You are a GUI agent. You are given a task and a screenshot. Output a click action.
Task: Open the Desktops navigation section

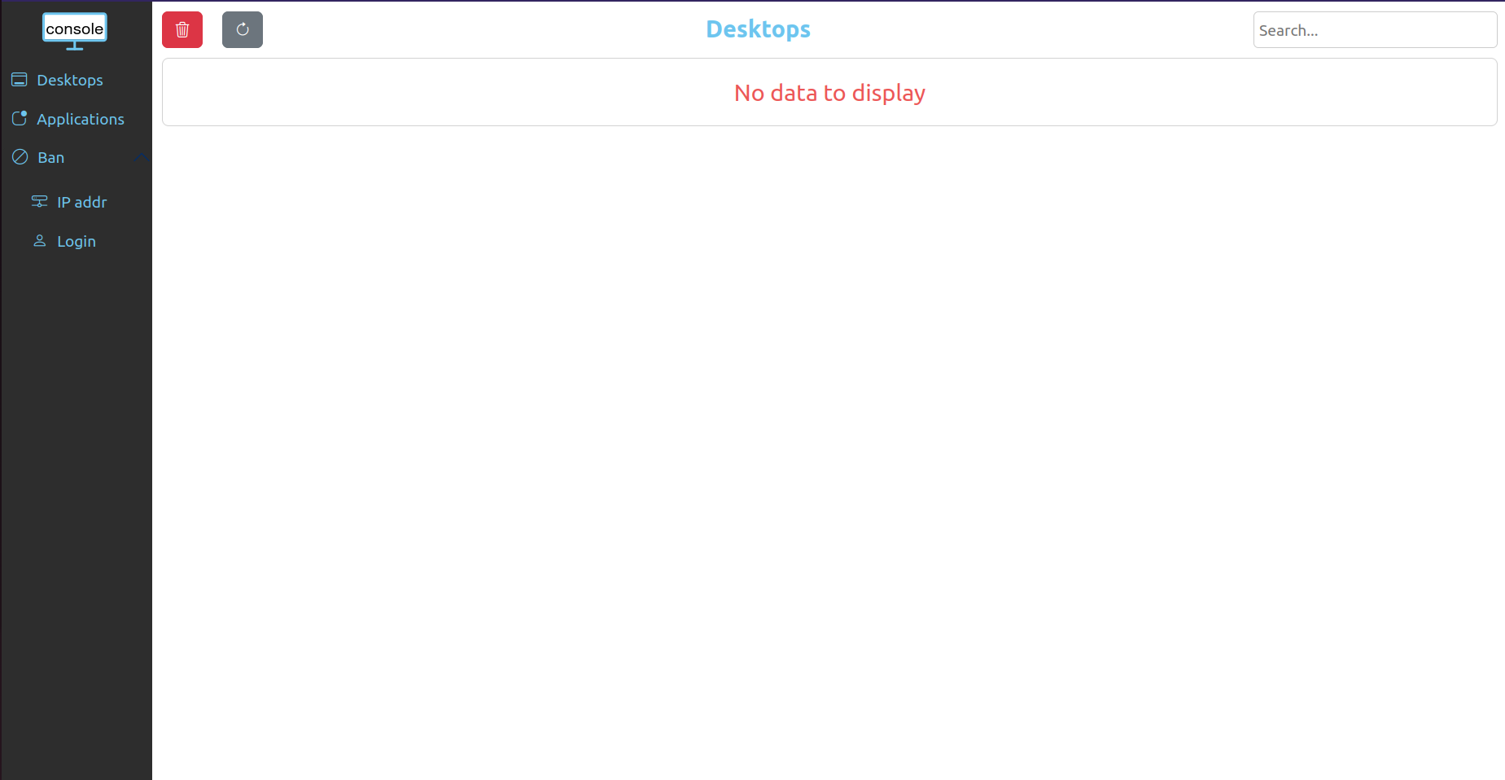(69, 80)
